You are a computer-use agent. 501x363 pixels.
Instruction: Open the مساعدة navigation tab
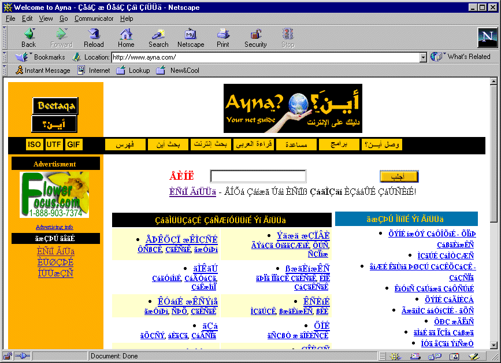pos(296,145)
